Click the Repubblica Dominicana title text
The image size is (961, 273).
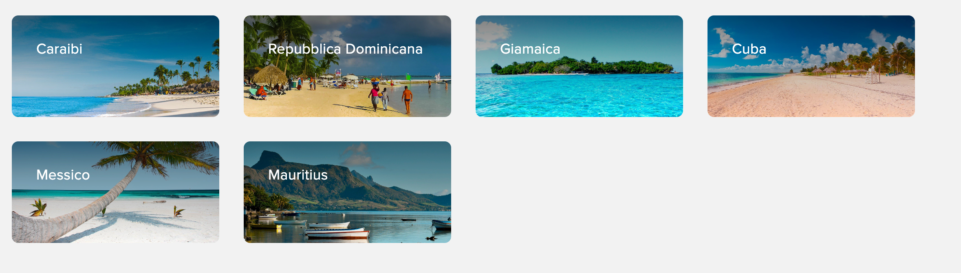click(x=345, y=49)
